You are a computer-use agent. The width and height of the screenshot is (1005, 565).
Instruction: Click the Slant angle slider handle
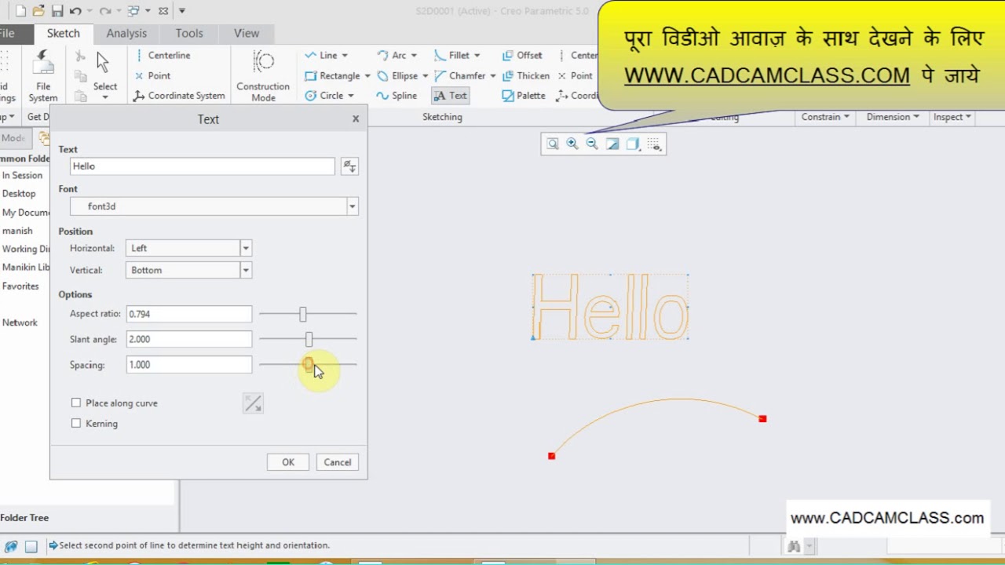309,339
